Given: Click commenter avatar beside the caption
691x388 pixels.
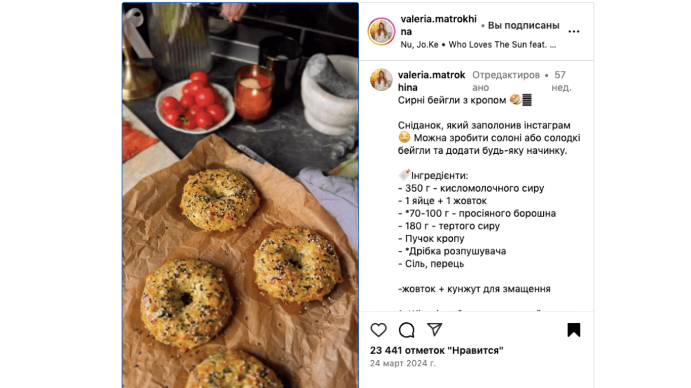Looking at the screenshot, I should point(381,80).
